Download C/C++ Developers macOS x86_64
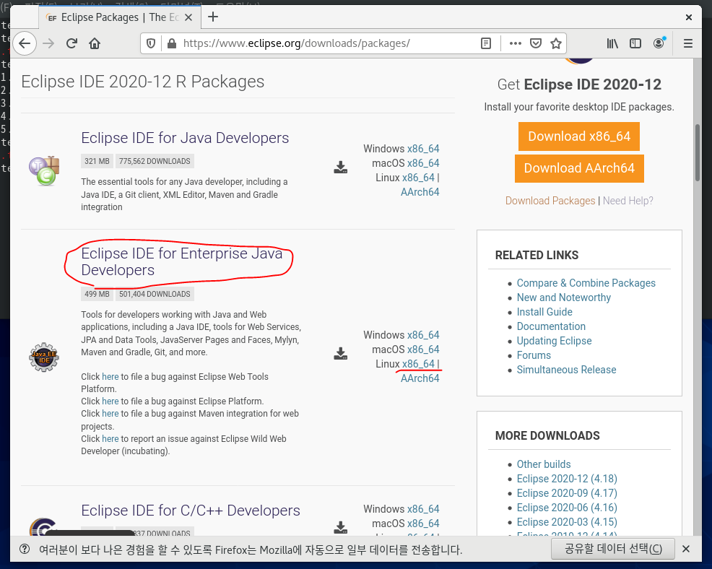712x569 pixels. coord(423,524)
